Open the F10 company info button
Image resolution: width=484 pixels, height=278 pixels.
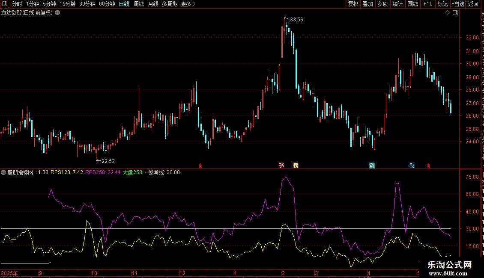pos(428,4)
